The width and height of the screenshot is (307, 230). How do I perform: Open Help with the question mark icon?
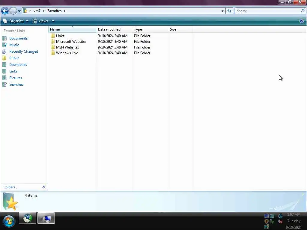[x=302, y=21]
